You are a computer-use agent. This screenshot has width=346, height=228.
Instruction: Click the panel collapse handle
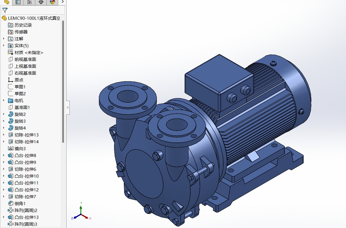pos(68,108)
